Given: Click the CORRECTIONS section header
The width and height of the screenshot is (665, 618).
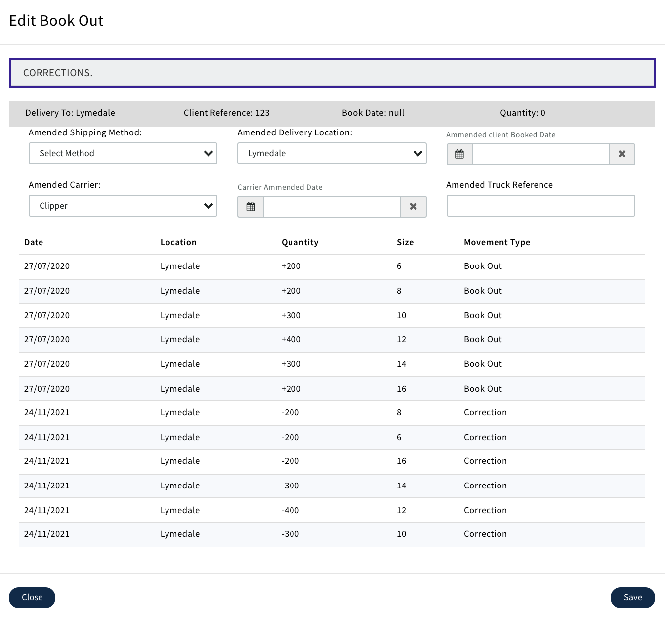Looking at the screenshot, I should coord(332,73).
